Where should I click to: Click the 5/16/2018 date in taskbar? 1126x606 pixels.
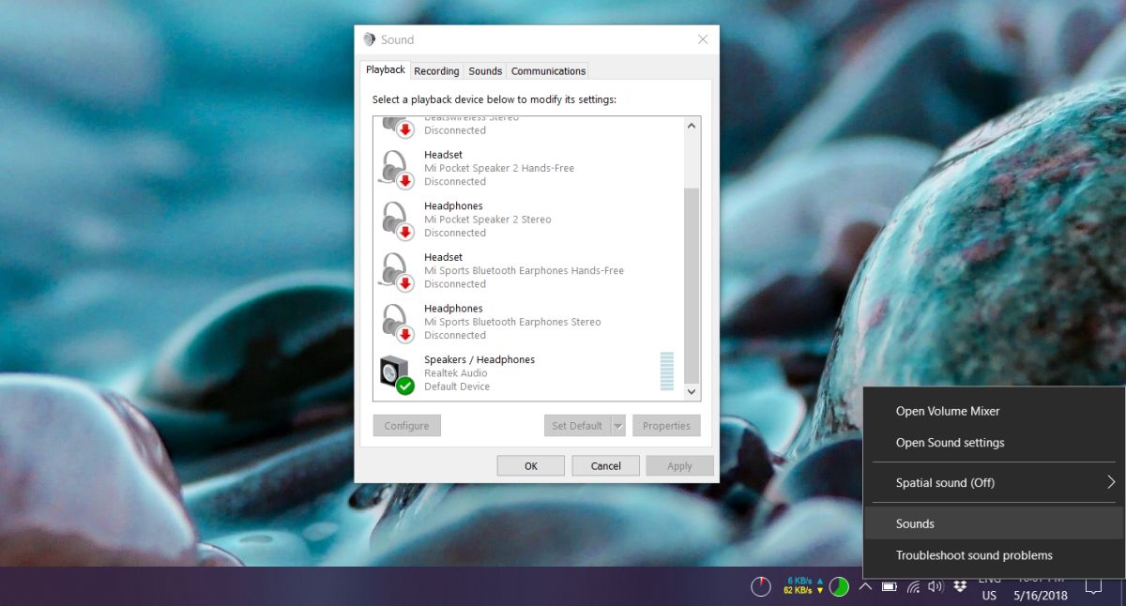pyautogui.click(x=1041, y=596)
